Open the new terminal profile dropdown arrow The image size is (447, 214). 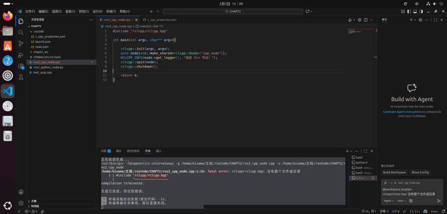pyautogui.click(x=351, y=151)
